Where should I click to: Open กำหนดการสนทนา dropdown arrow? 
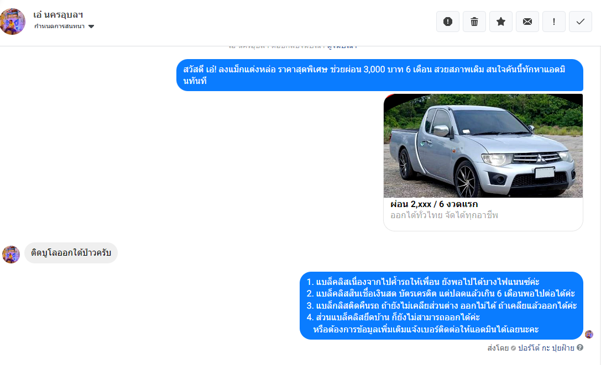pyautogui.click(x=91, y=27)
